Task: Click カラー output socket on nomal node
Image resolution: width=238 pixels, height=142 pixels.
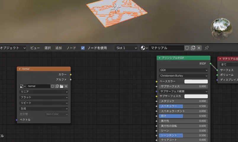Action: (70, 75)
